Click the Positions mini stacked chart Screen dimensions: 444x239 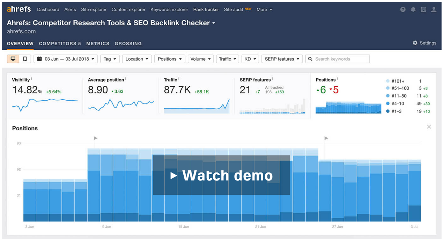pos(348,107)
